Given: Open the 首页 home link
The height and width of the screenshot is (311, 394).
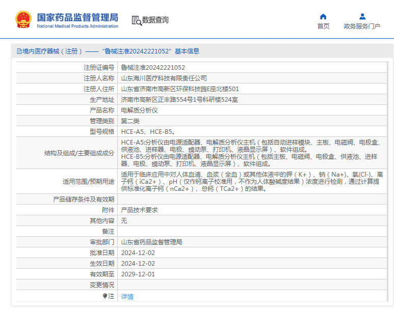Looking at the screenshot, I should pos(323,26).
